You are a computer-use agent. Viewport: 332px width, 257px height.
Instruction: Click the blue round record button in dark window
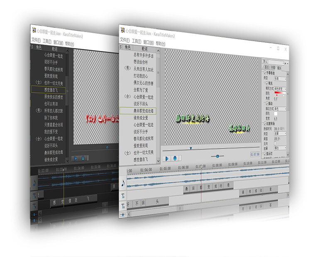point(83,158)
